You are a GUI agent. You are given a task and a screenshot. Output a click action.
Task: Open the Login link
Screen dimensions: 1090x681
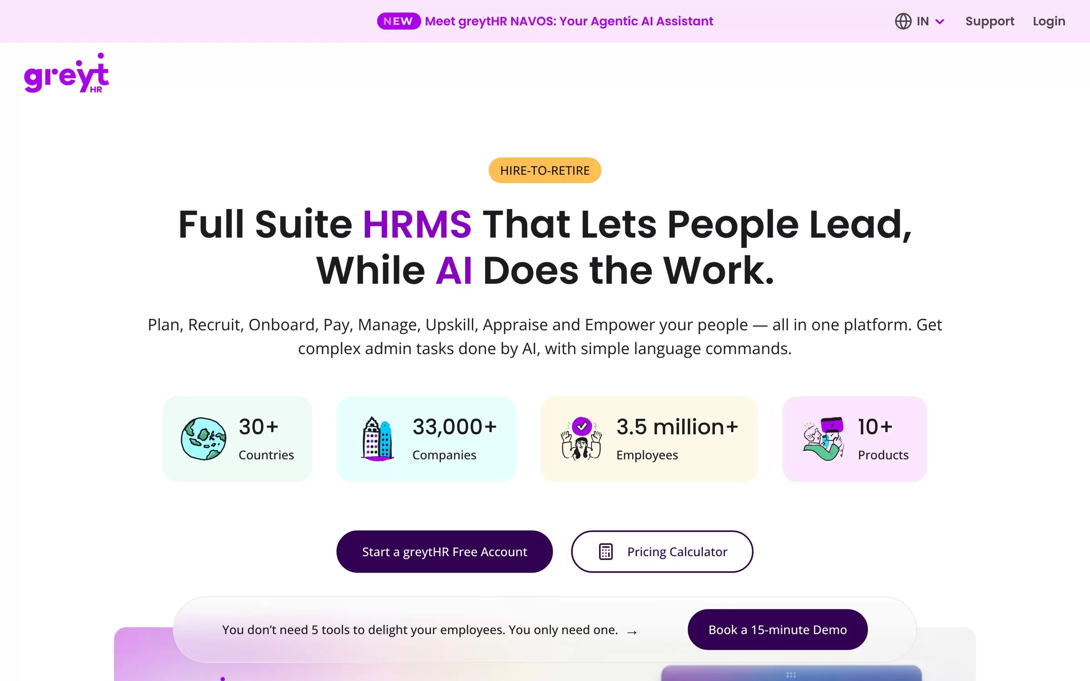(1049, 21)
